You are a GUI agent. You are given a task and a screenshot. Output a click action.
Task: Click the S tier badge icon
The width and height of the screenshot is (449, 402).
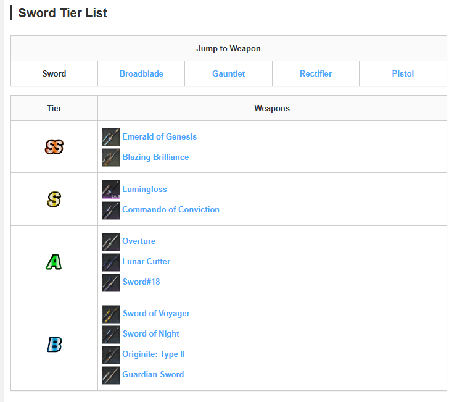pyautogui.click(x=54, y=199)
